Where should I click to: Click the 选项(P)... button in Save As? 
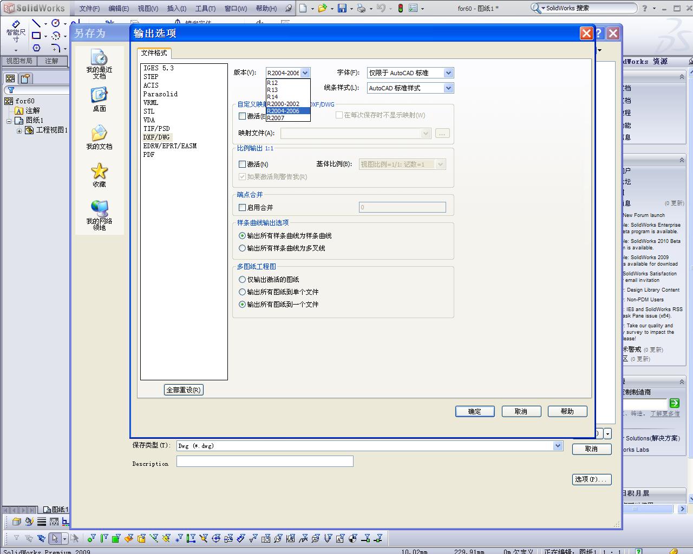pos(592,479)
